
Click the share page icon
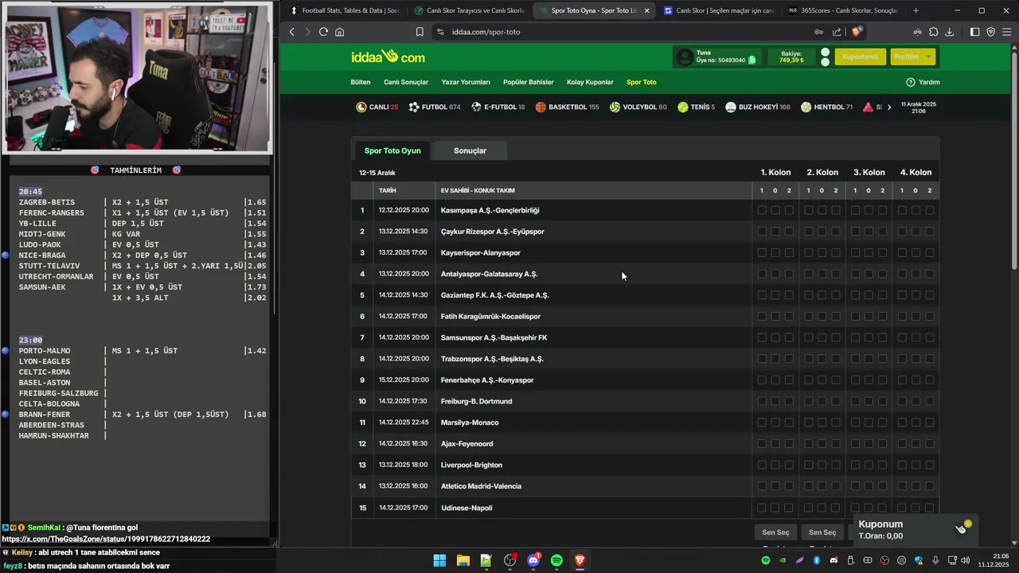837,32
